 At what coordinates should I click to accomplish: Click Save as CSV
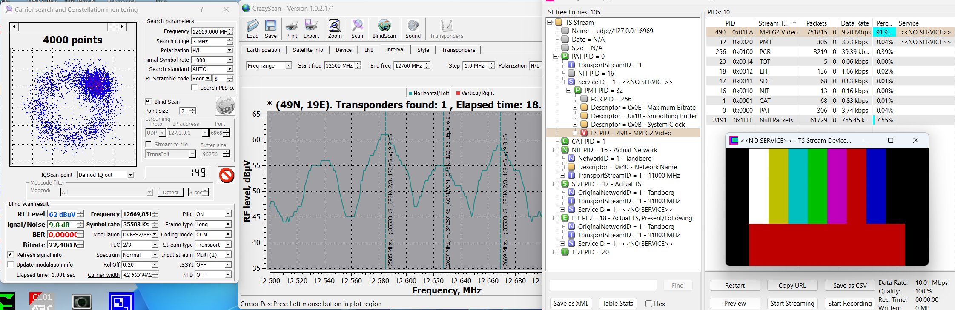point(850,285)
